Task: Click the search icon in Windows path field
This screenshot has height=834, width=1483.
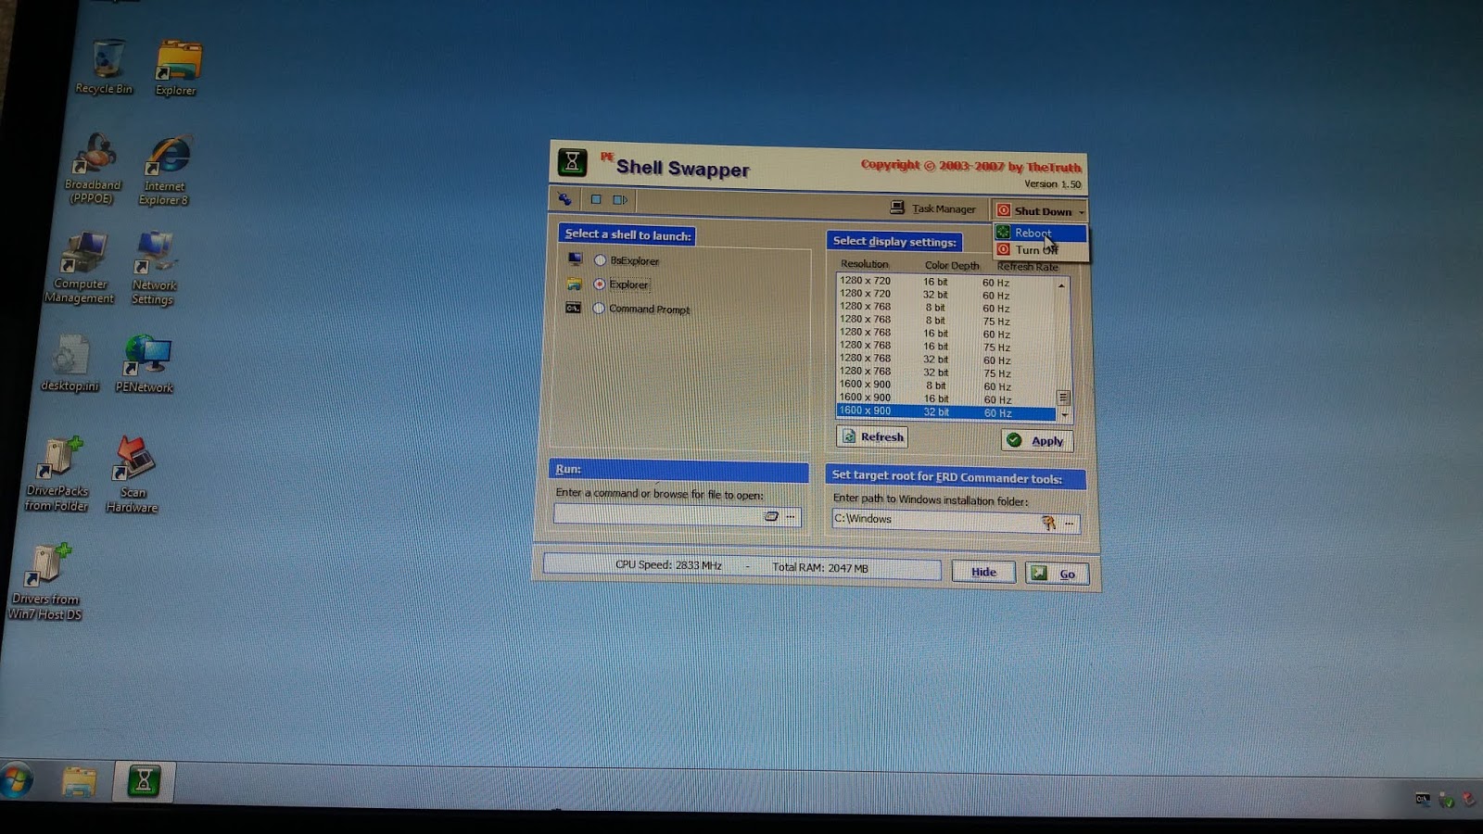Action: tap(1048, 524)
